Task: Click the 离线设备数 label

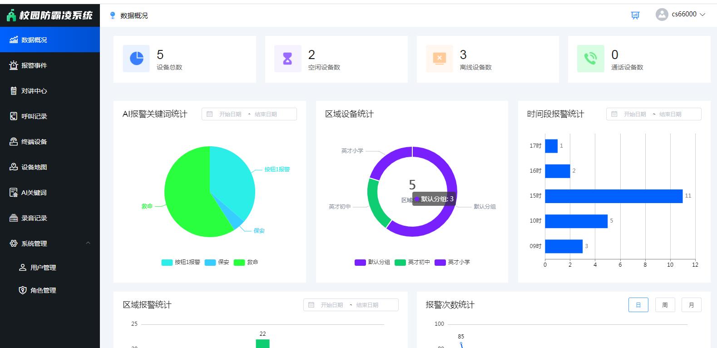Action: click(x=475, y=67)
